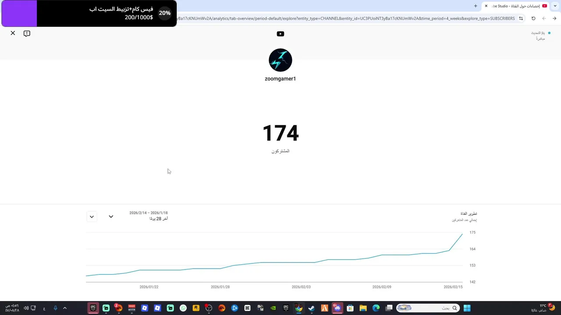Open Microsoft Store from the taskbar

tap(350, 308)
